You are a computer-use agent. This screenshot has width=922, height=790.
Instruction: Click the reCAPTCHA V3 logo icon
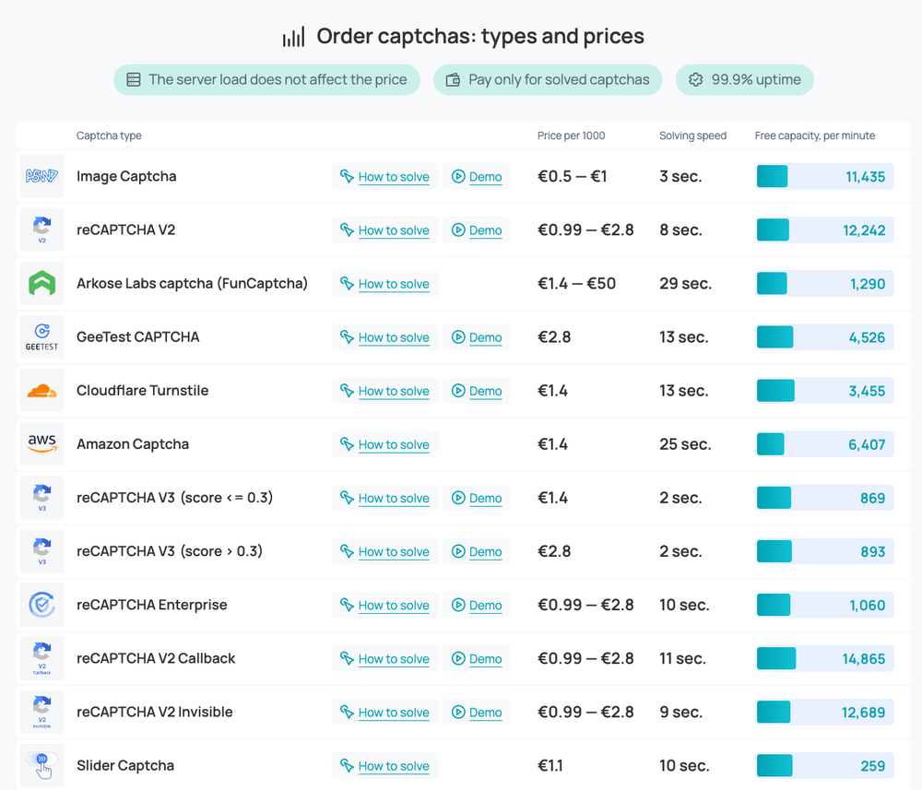(x=41, y=497)
